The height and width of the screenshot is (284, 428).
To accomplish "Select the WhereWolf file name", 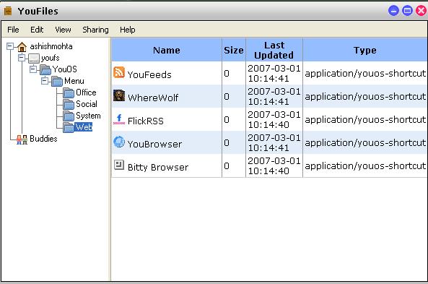I will tap(153, 98).
